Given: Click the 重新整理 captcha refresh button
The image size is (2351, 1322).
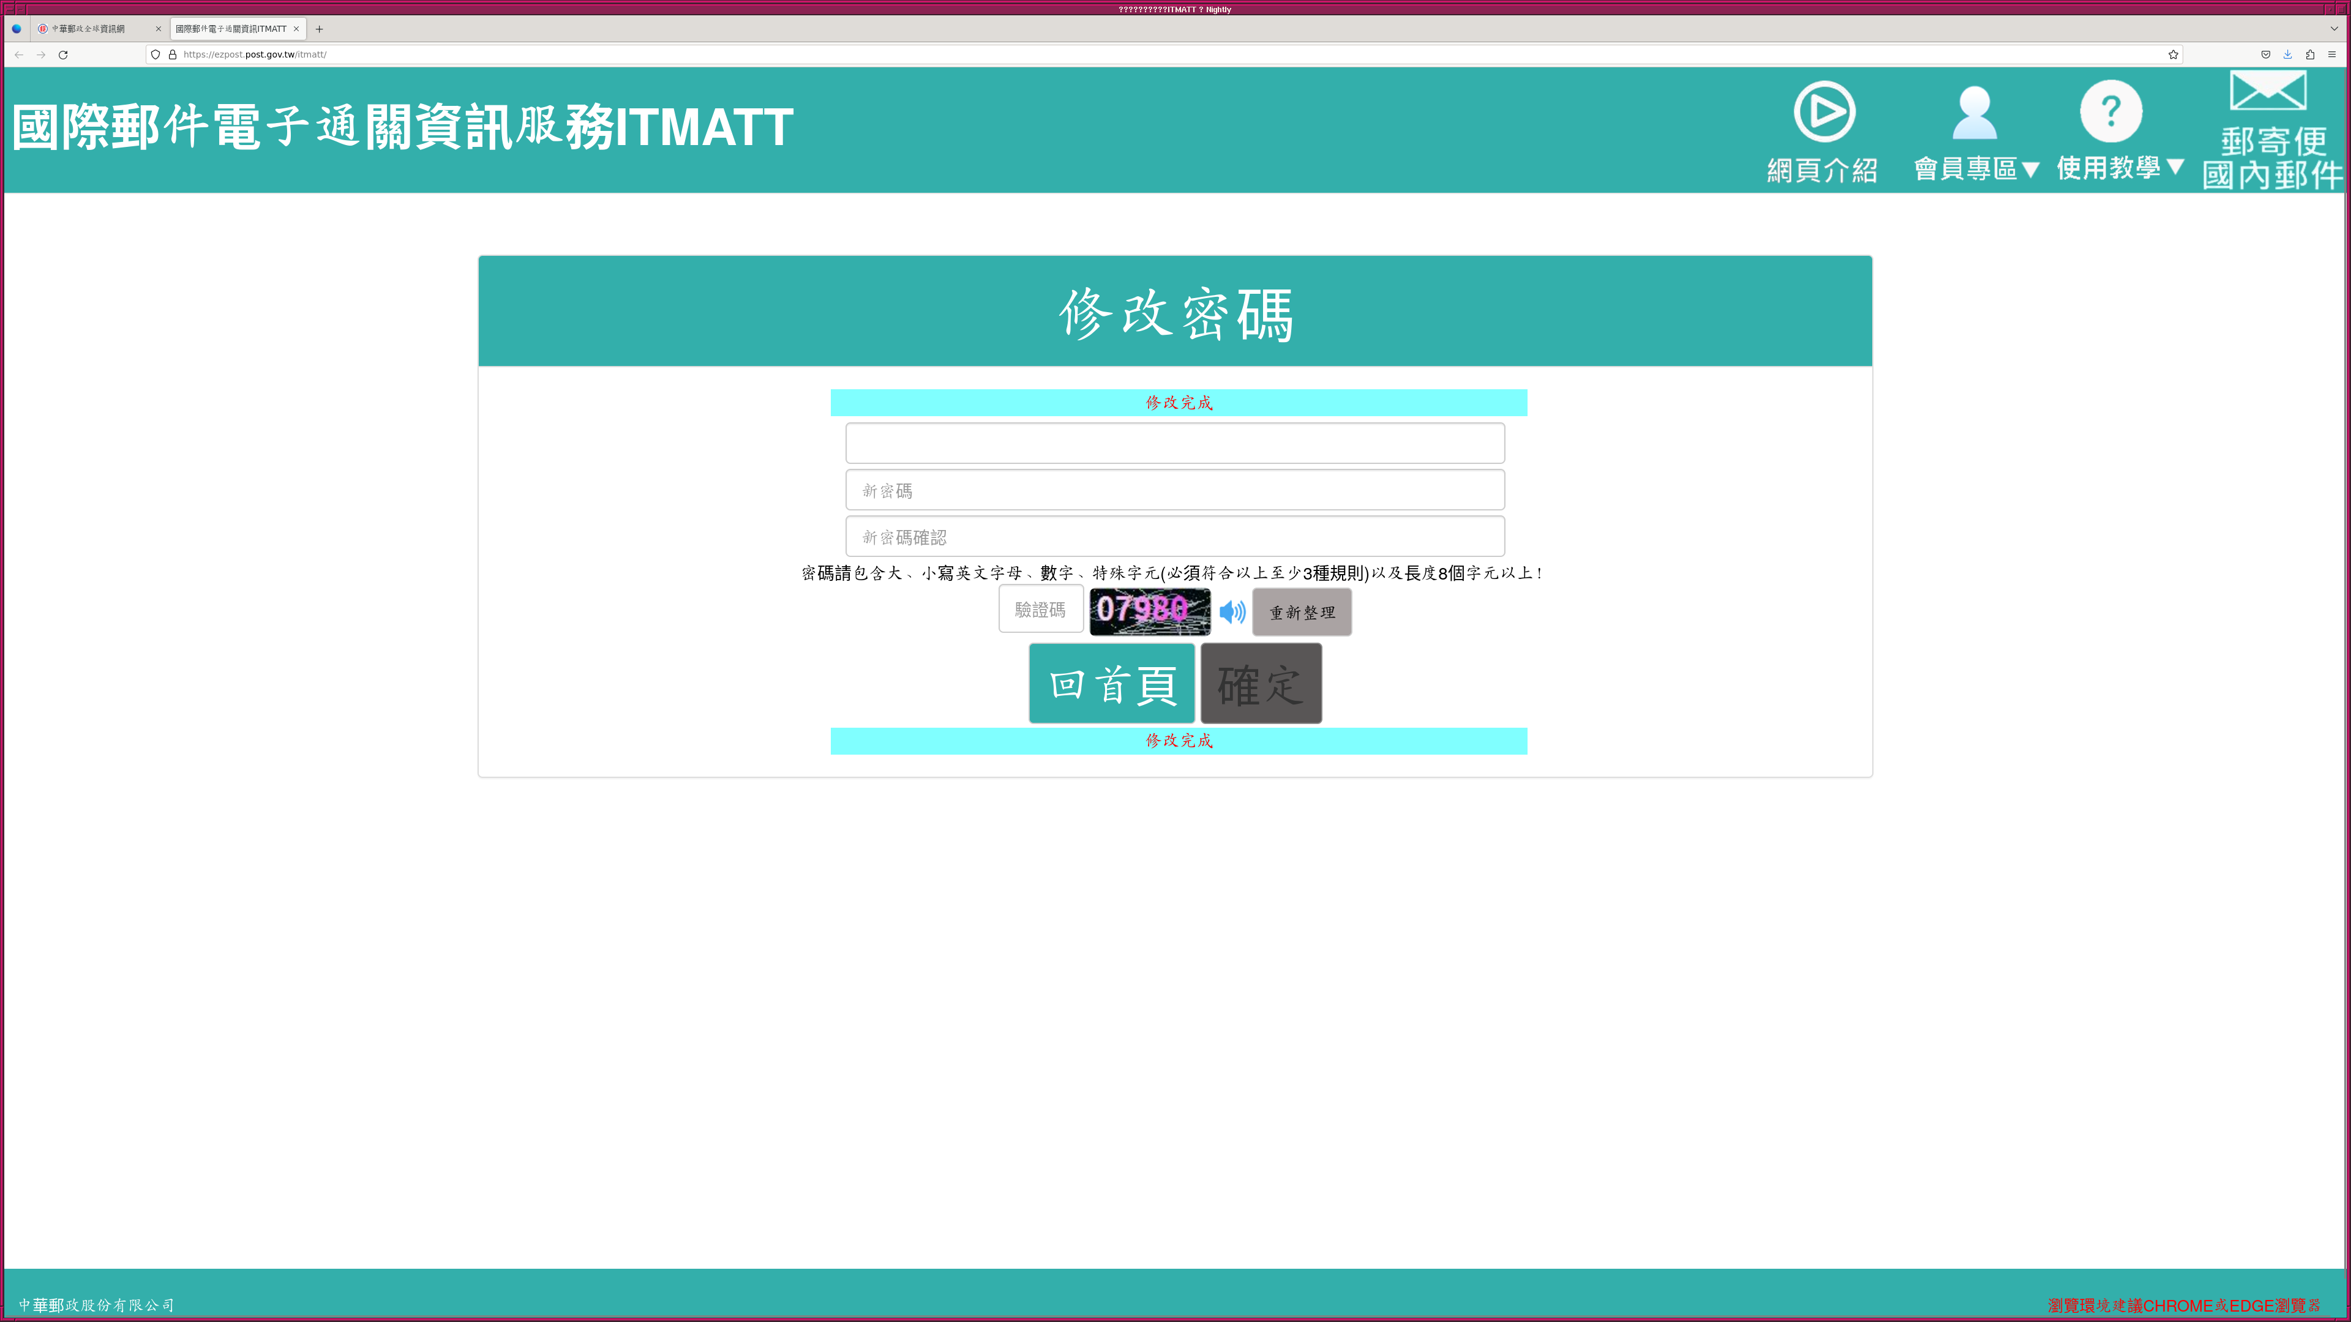Looking at the screenshot, I should 1302,612.
